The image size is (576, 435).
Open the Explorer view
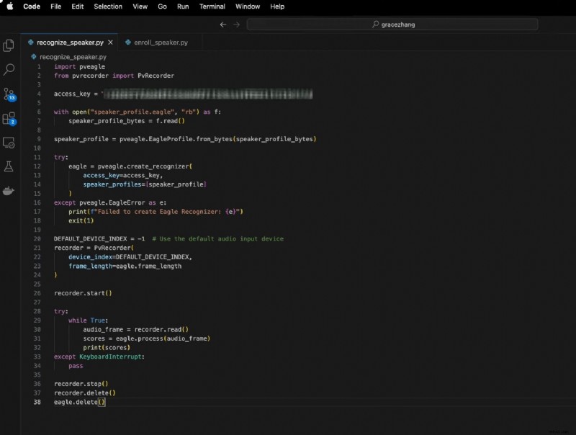(9, 45)
